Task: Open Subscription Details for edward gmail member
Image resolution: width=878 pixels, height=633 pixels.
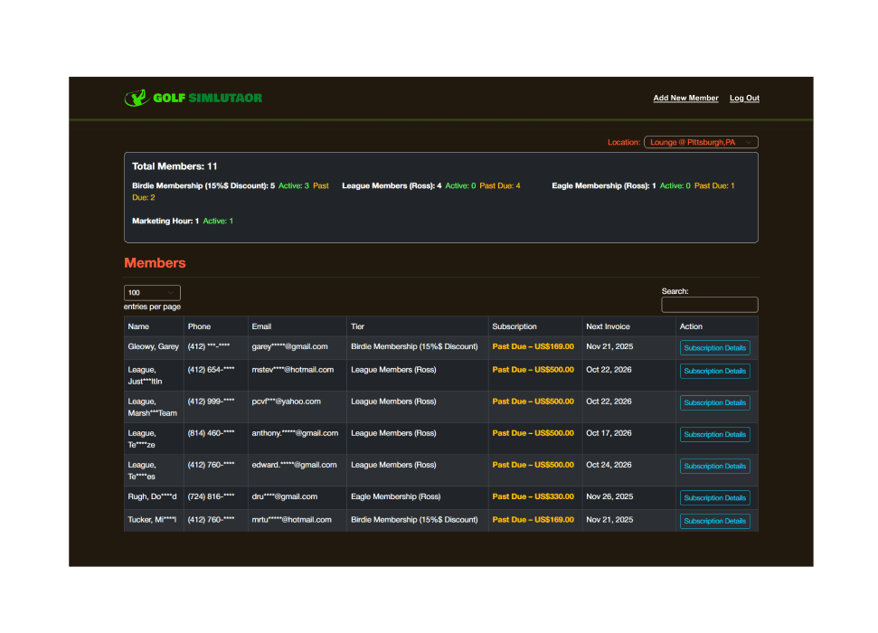Action: pyautogui.click(x=714, y=467)
